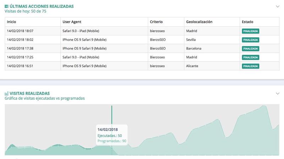
Task: Click the User Agent column header
Action: (72, 22)
